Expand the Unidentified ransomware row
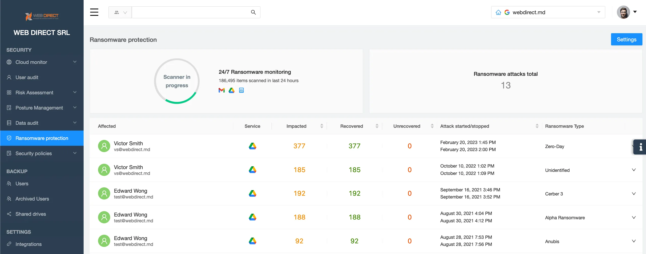The image size is (646, 254). click(634, 170)
